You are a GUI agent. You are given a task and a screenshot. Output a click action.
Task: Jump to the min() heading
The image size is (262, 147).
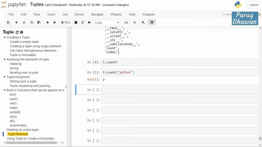pos(13,103)
